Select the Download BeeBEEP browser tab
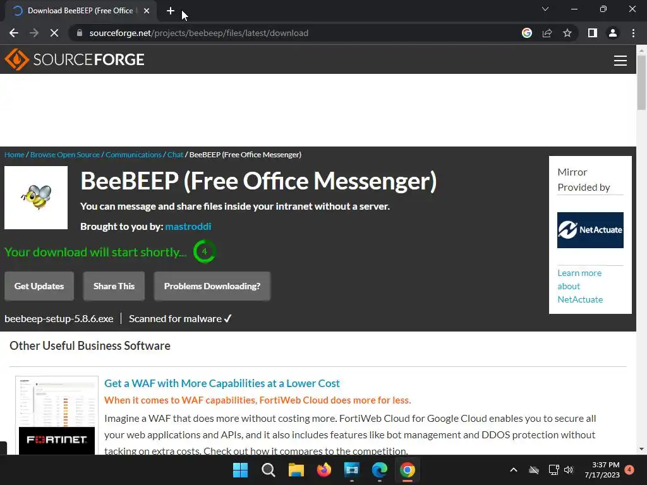Viewport: 647px width, 485px height. [80, 11]
